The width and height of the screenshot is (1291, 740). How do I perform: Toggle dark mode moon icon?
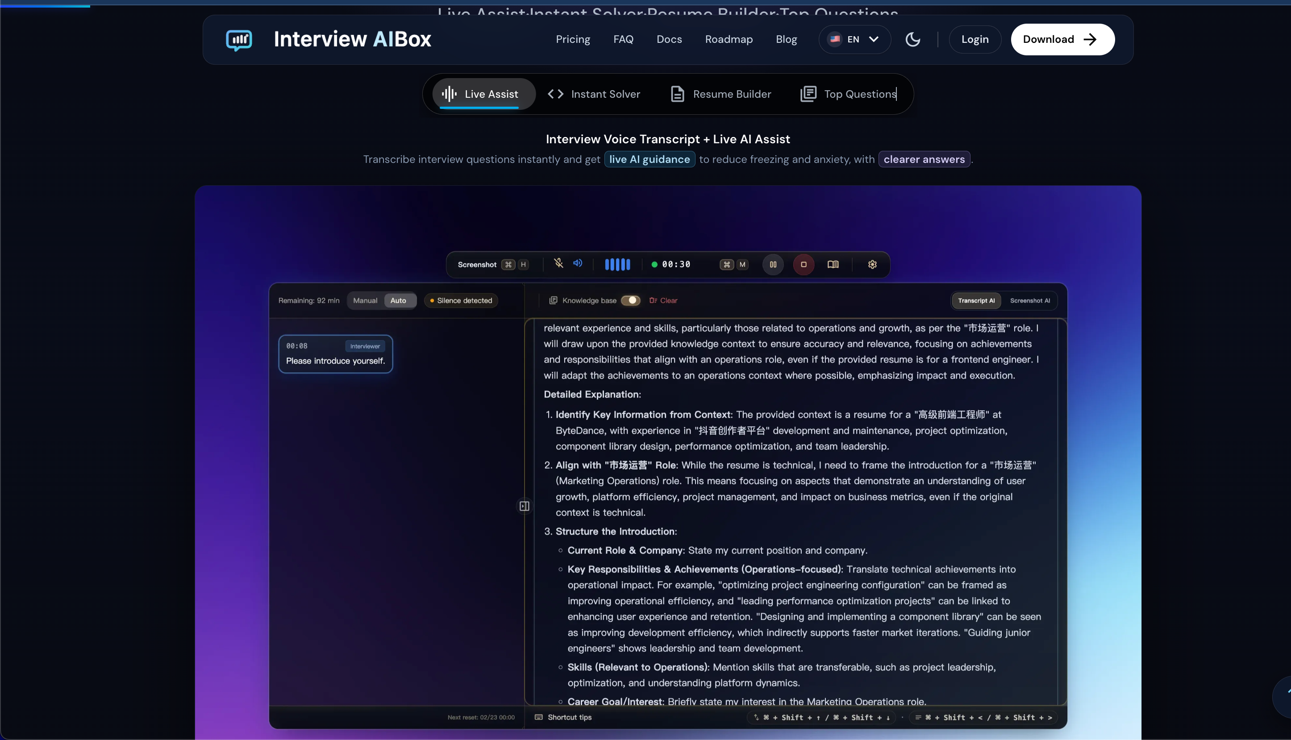(913, 40)
